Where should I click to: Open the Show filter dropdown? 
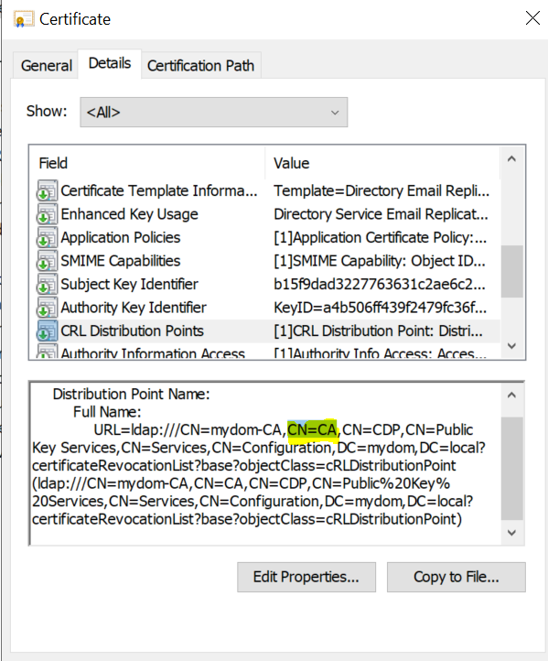click(x=214, y=112)
